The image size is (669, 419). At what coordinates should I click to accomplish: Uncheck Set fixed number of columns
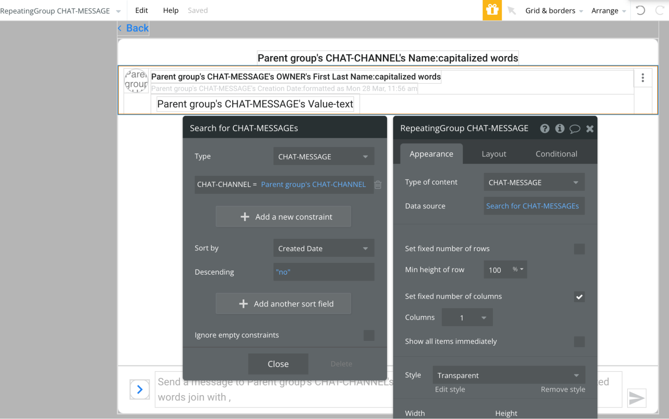(x=579, y=297)
